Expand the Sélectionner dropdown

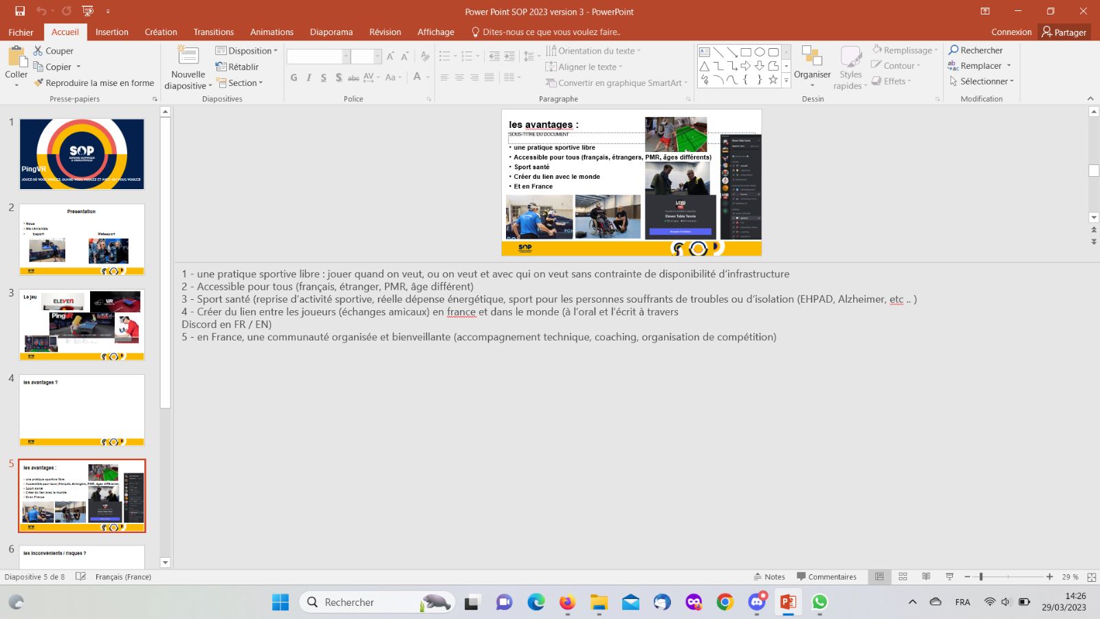[x=982, y=81]
